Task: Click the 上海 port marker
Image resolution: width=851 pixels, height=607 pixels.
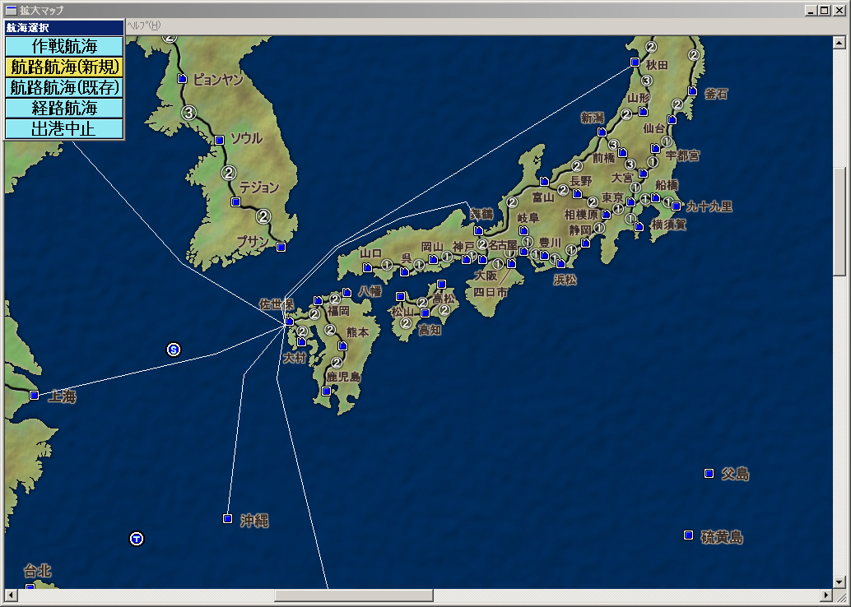Action: click(x=34, y=396)
